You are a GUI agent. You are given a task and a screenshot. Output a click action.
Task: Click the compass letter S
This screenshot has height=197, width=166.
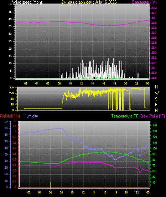tap(156, 99)
